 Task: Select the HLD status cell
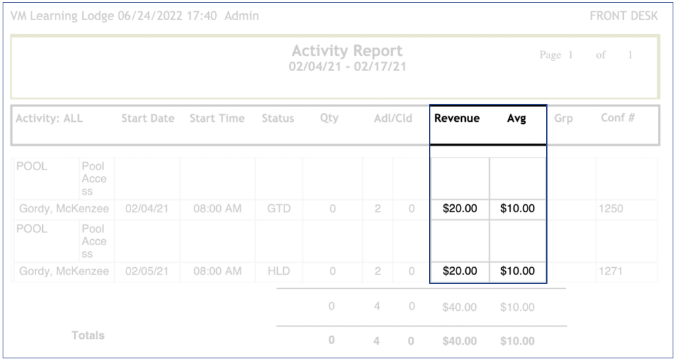click(279, 272)
